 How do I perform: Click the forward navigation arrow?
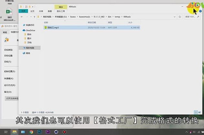pyautogui.click(x=27, y=17)
